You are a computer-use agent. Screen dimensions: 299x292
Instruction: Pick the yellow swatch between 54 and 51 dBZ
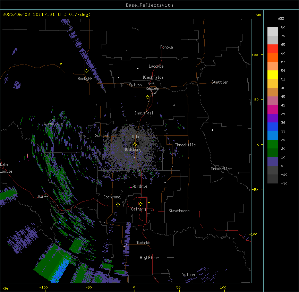[x=273, y=75]
